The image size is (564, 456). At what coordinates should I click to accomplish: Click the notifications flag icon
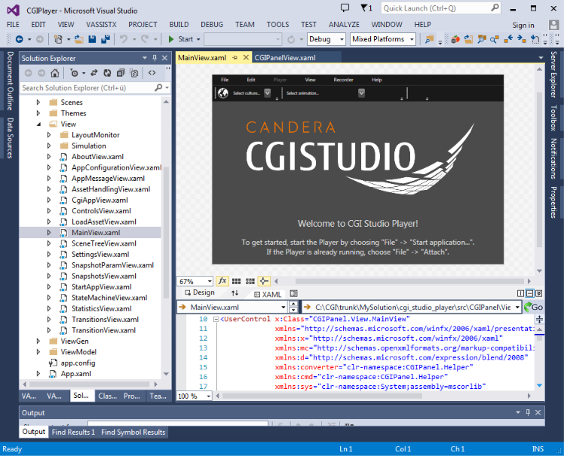(366, 8)
